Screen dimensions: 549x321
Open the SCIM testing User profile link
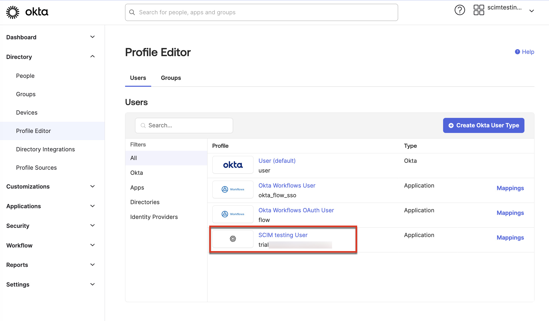coord(283,235)
